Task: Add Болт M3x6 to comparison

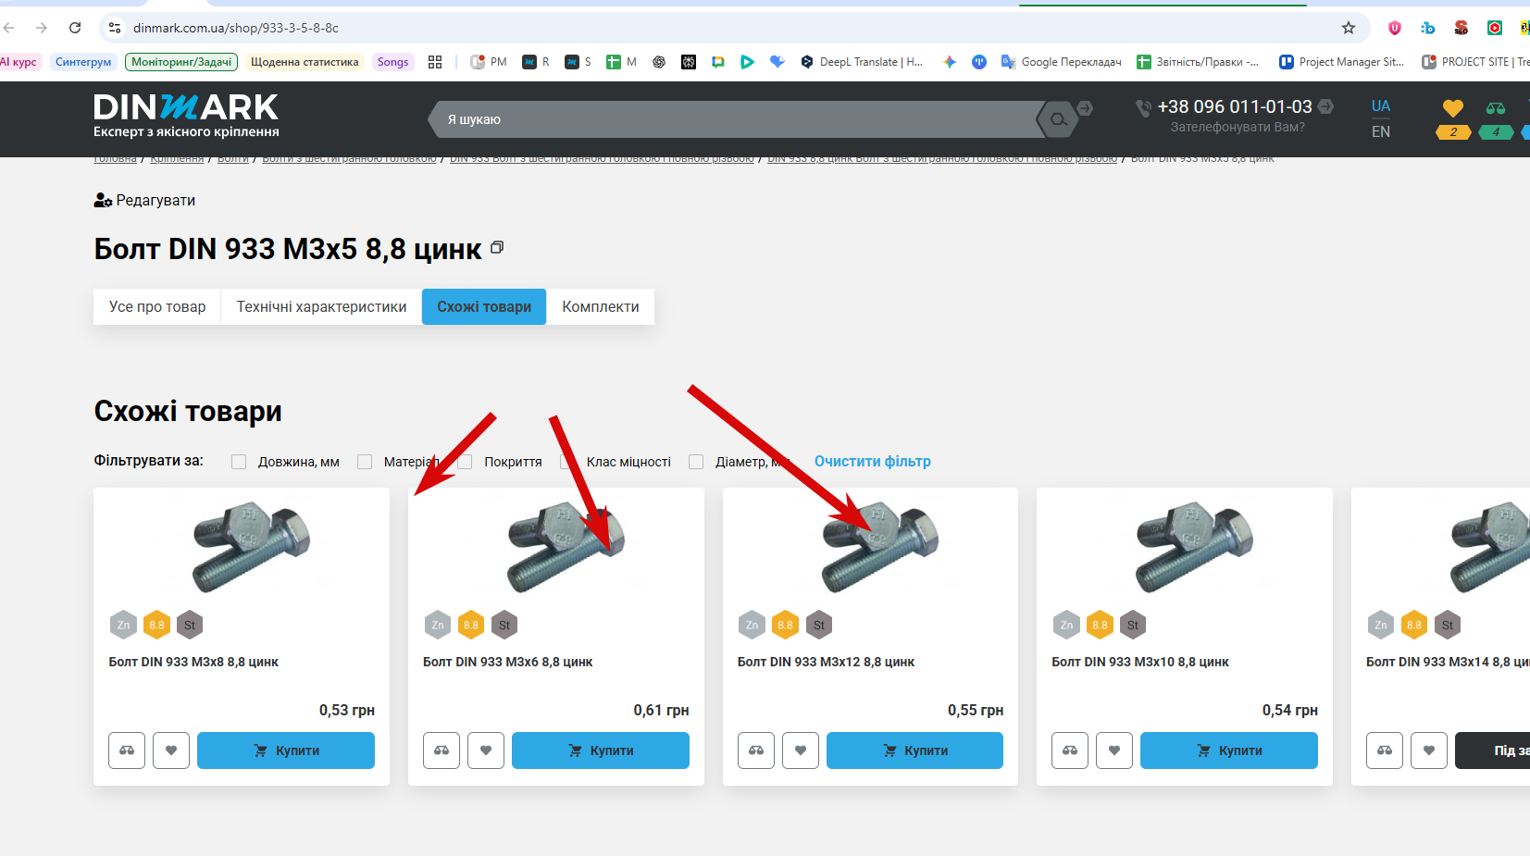Action: [442, 751]
